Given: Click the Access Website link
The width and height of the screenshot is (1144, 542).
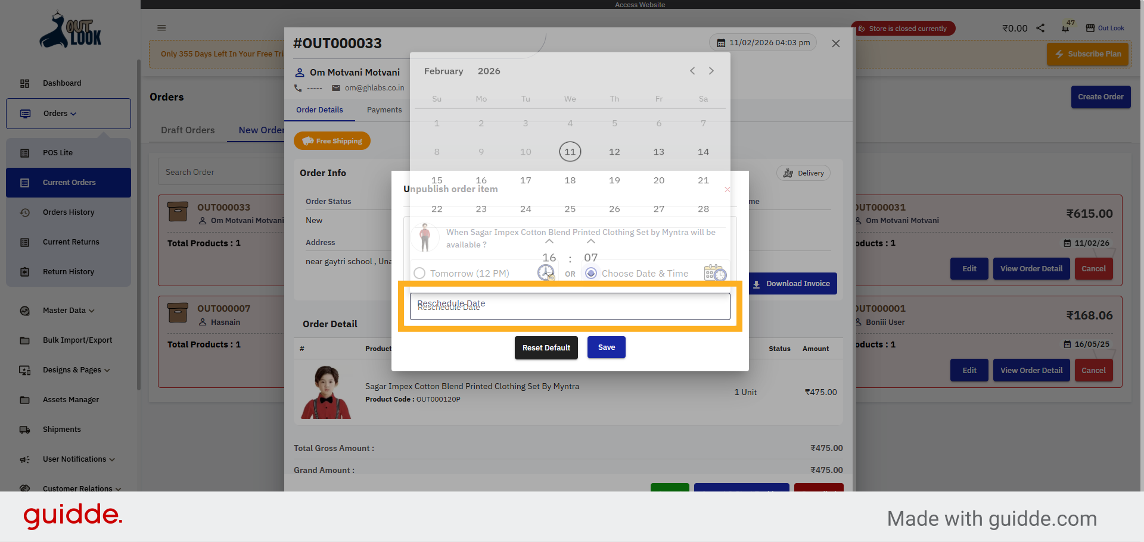Looking at the screenshot, I should [x=640, y=5].
